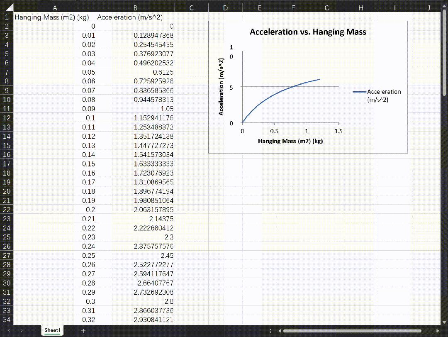Select column A header
This screenshot has width=448, height=337.
tap(55, 7)
